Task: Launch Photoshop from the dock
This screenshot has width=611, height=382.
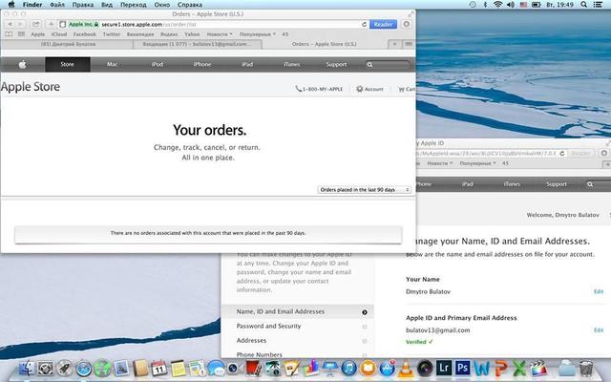Action: click(x=462, y=367)
